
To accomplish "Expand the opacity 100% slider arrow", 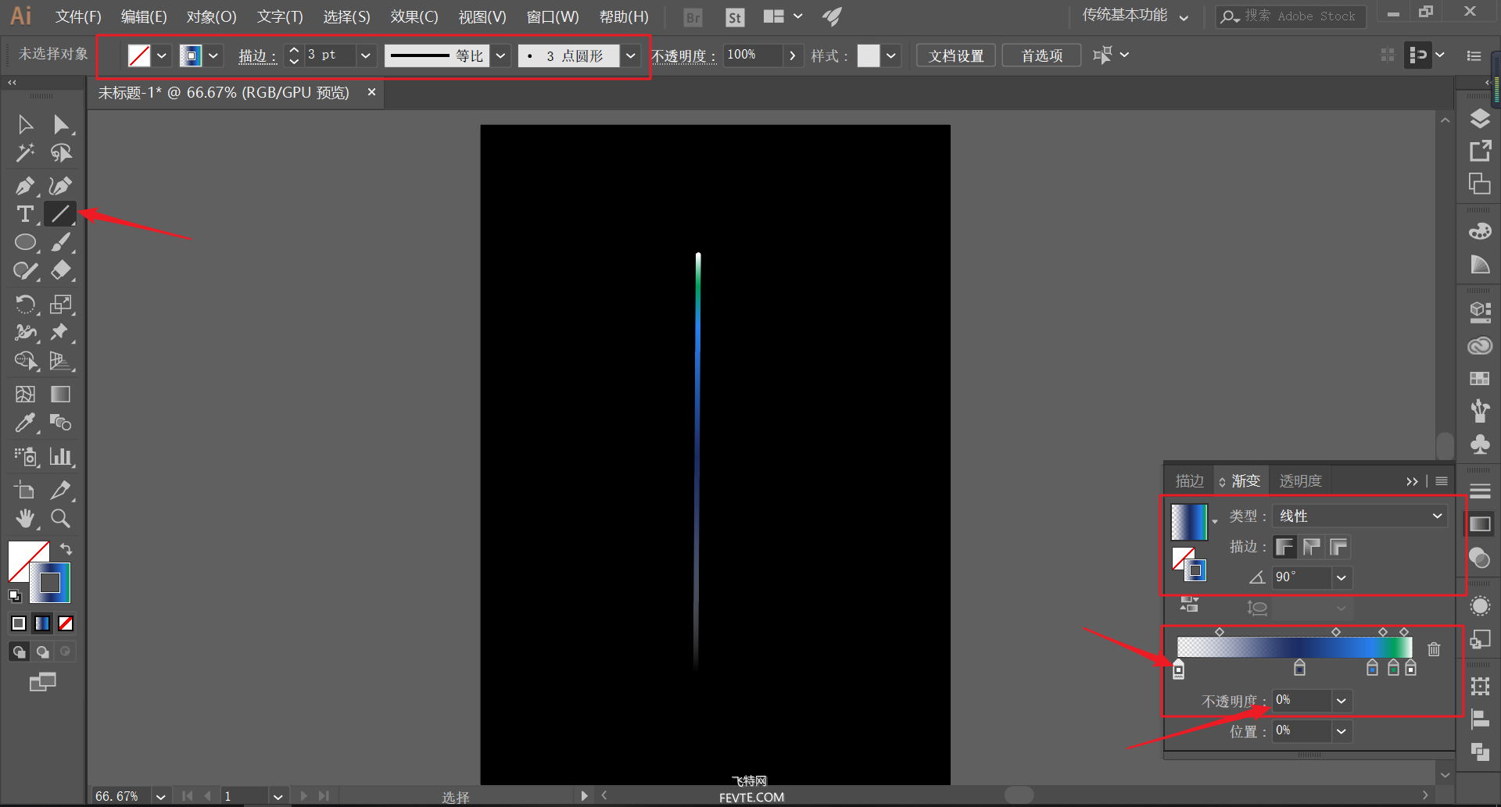I will click(x=792, y=55).
